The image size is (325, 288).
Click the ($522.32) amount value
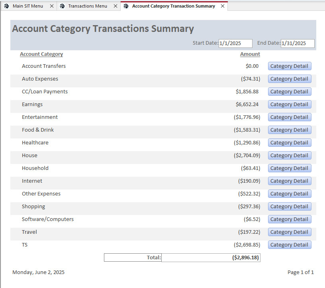click(x=249, y=194)
